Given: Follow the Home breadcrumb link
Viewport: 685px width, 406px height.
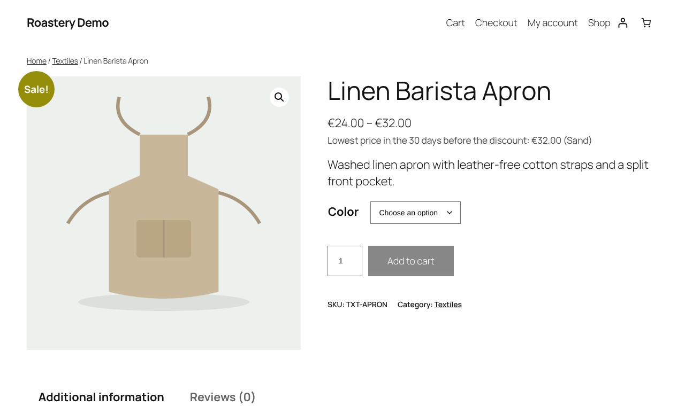Looking at the screenshot, I should [36, 61].
